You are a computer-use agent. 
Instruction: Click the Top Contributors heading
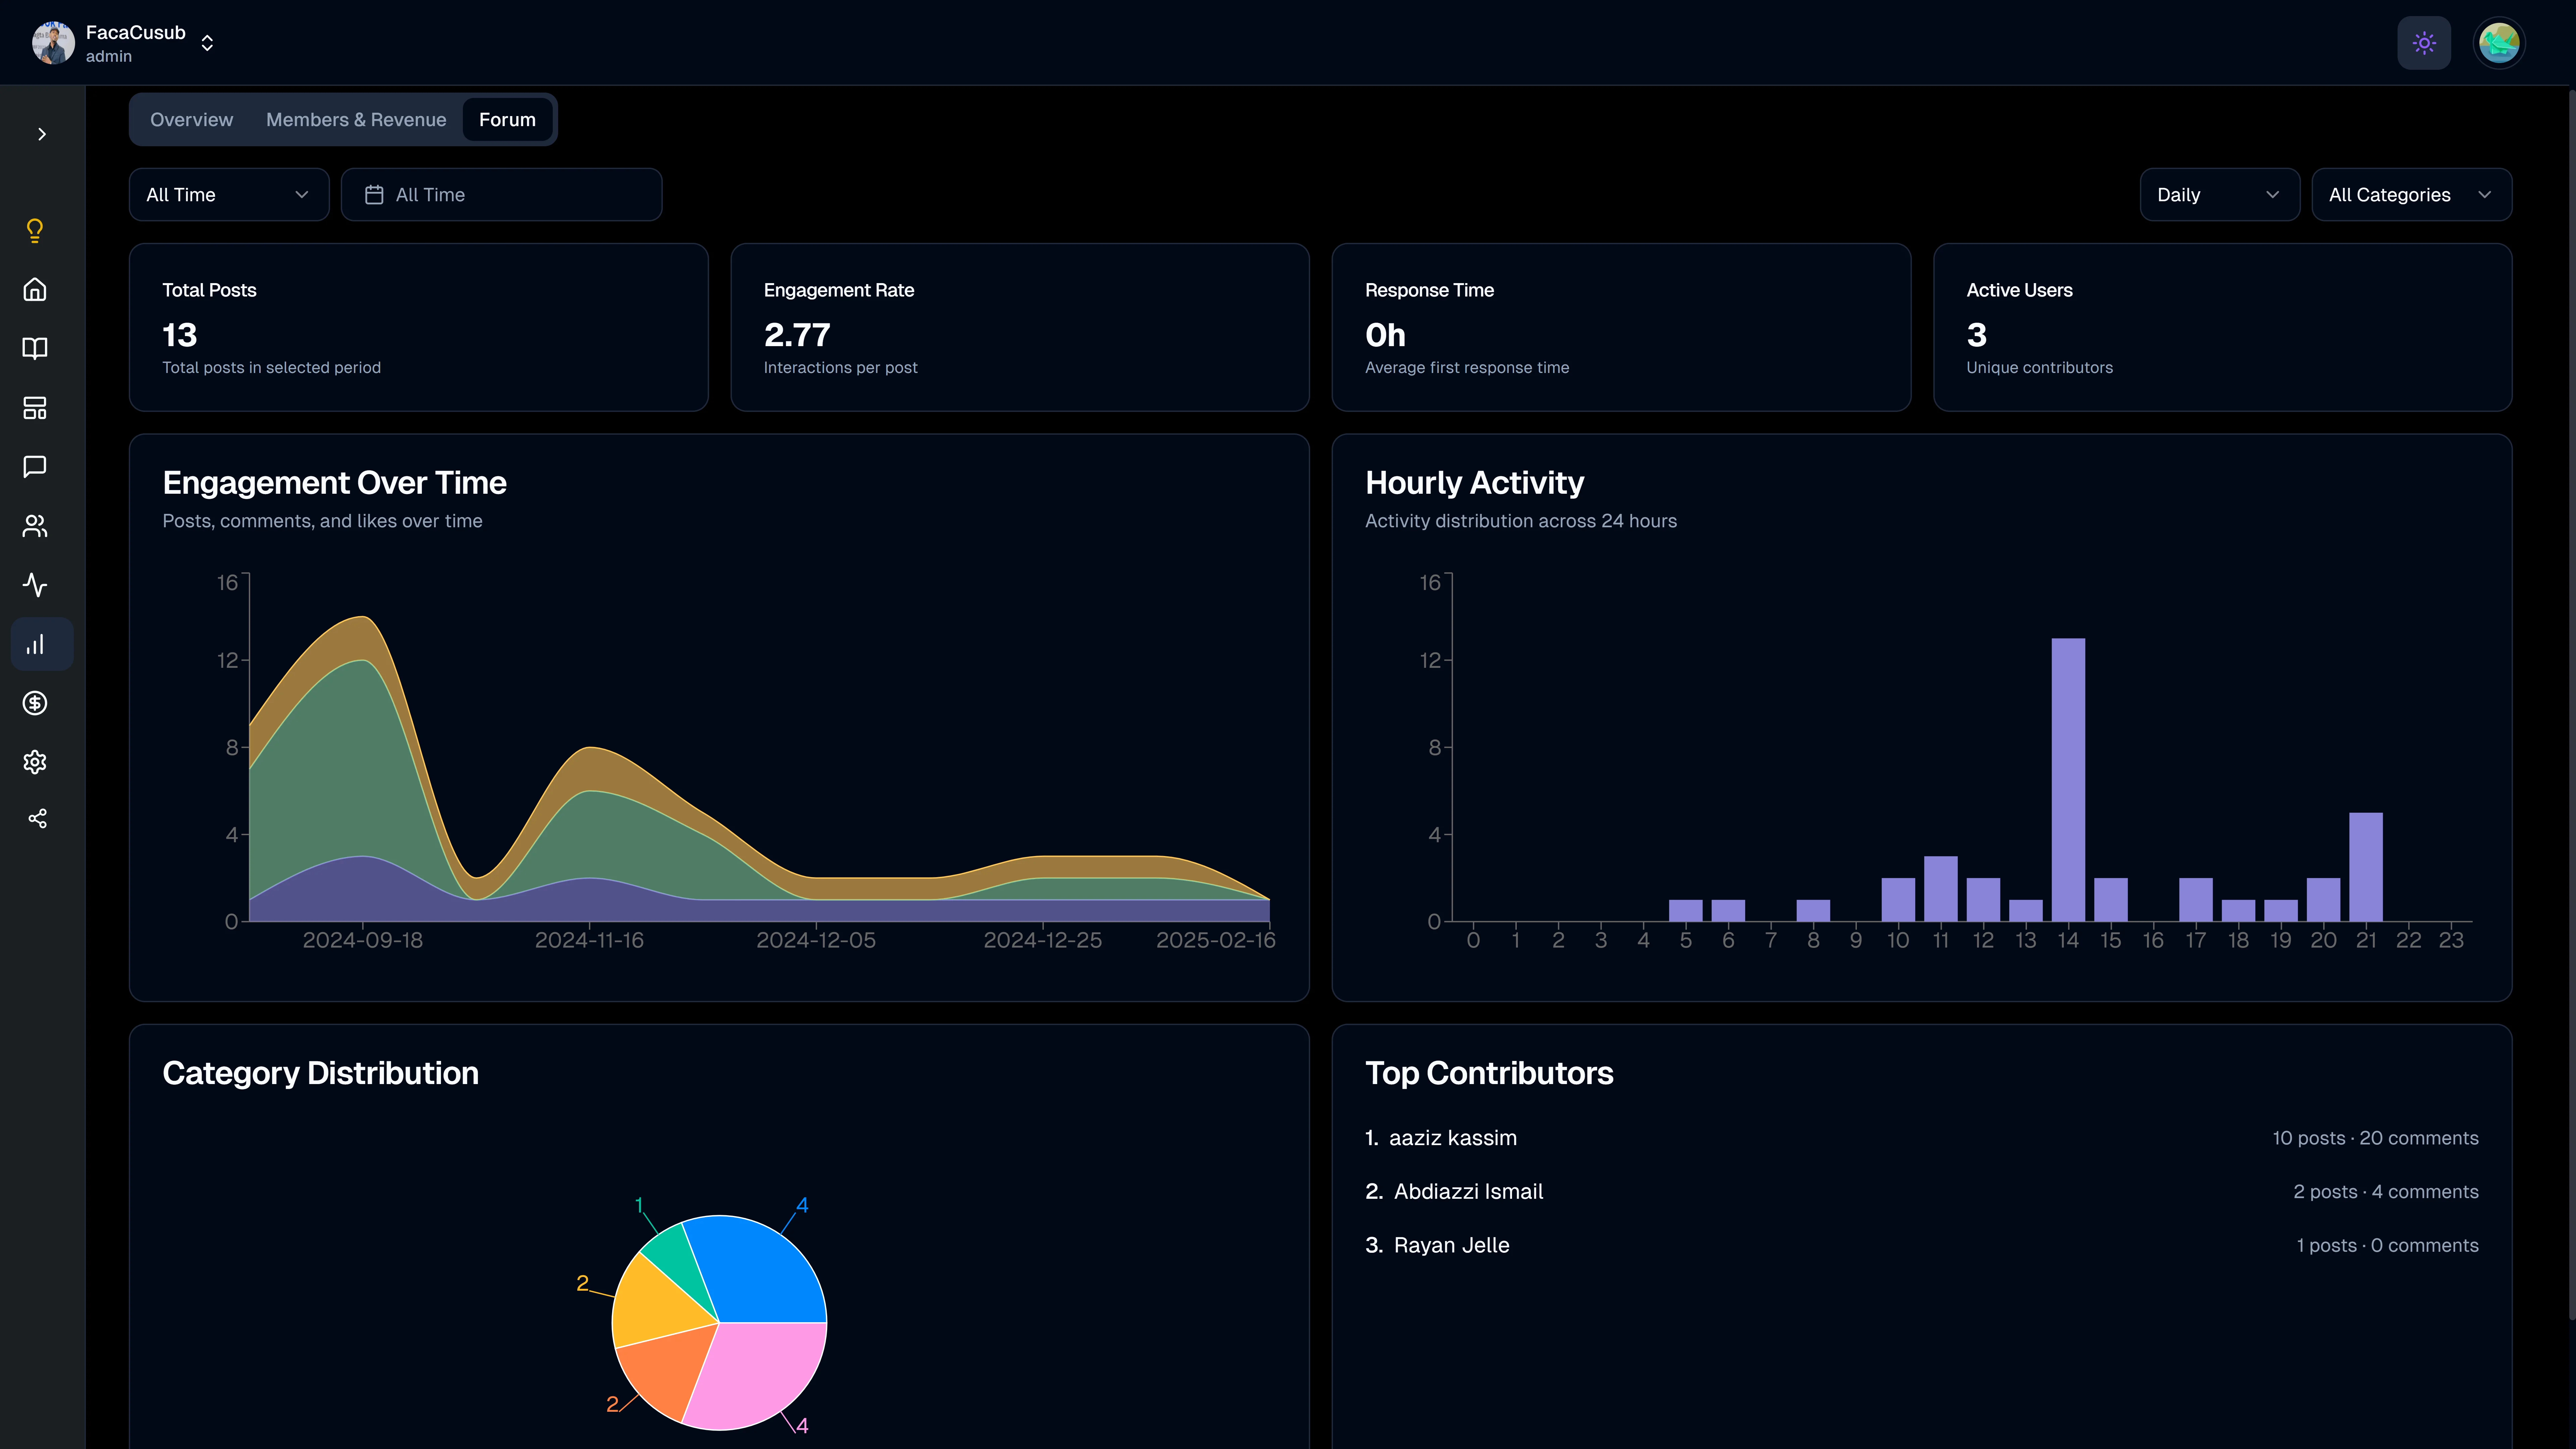tap(1489, 1073)
